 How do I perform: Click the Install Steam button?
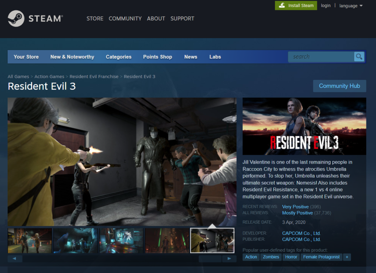coord(296,6)
